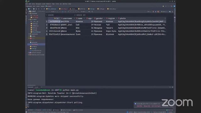Minimize the terminal panel

pyautogui.click(x=172, y=87)
